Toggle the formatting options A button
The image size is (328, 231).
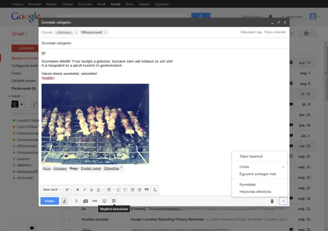point(64,201)
